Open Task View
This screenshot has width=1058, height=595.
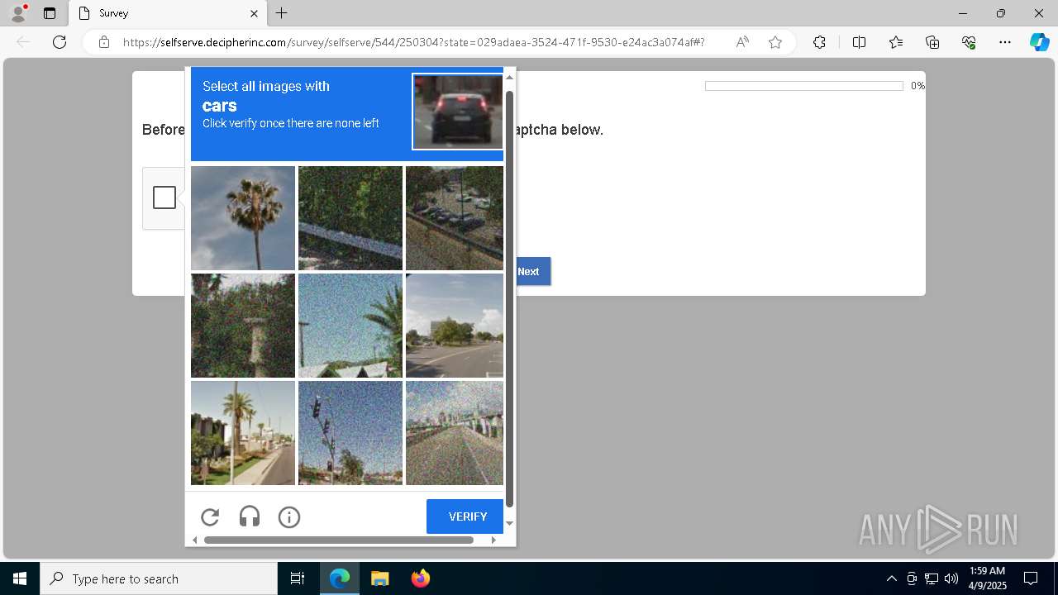[x=298, y=578]
